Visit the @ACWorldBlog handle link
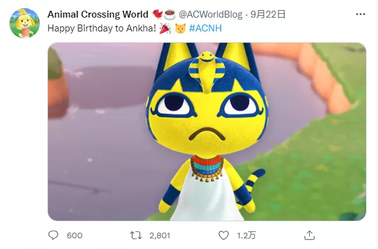This screenshot has height=249, width=378. pyautogui.click(x=210, y=14)
